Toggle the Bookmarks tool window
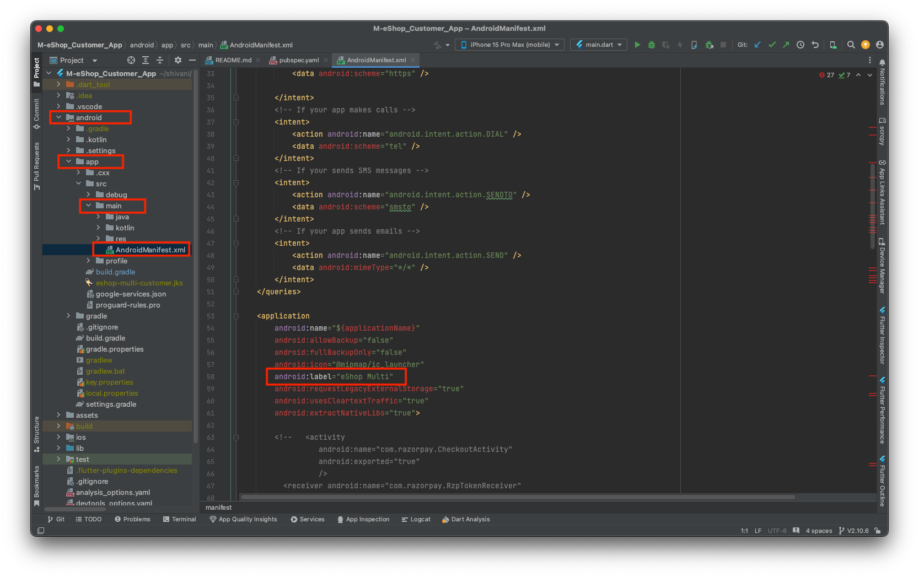919x577 pixels. [36, 486]
